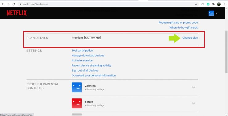Click Download your personal information
228x116 pixels.
pos(94,75)
